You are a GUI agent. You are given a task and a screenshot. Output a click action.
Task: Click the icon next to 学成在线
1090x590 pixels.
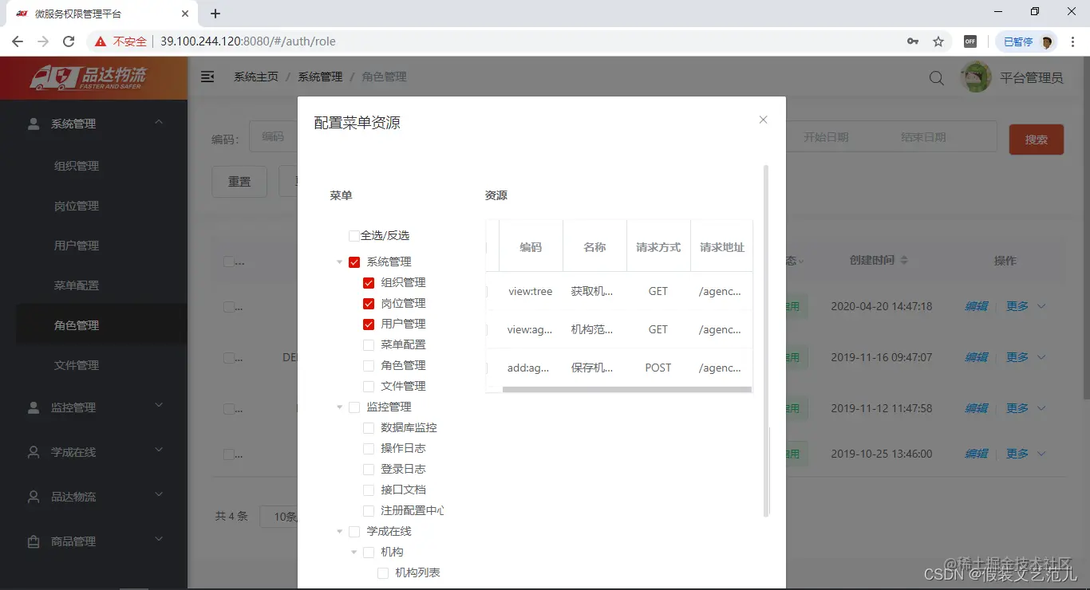click(33, 452)
